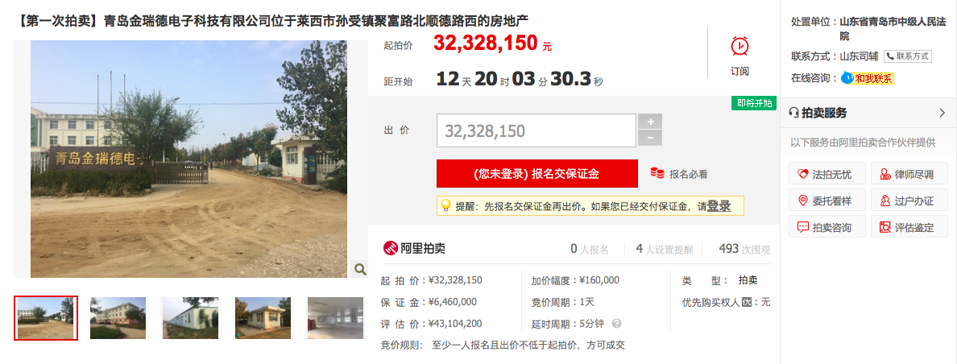Expand 拍卖服务 panel chevron
The image size is (957, 364).
(x=942, y=113)
